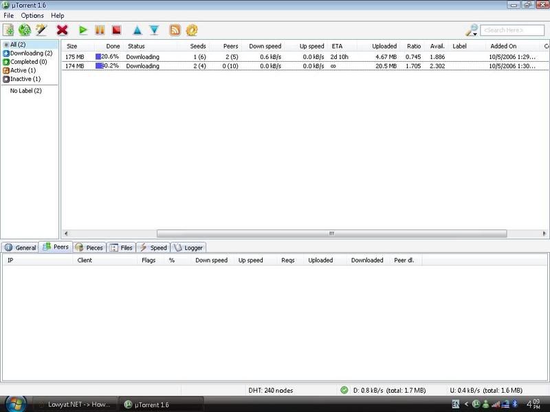Click the Add Torrent toolbar icon
550x412 pixels.
pyautogui.click(x=8, y=30)
